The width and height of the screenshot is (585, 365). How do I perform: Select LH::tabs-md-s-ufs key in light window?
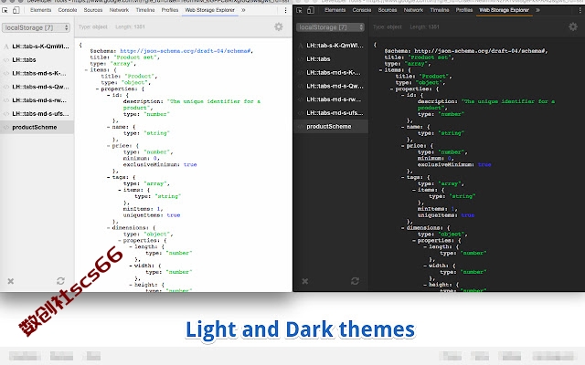click(37, 113)
